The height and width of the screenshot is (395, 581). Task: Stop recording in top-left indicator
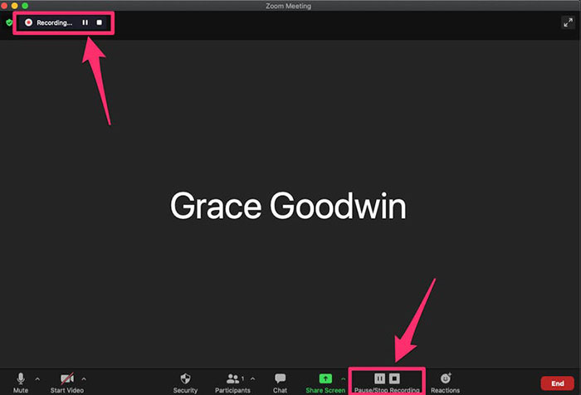(x=99, y=22)
